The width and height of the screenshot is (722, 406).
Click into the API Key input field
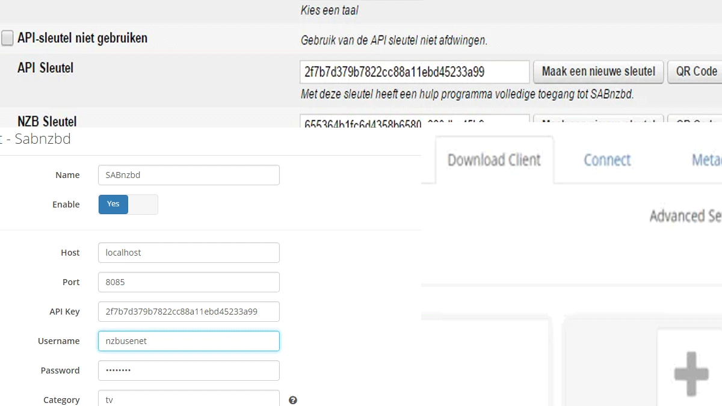[188, 312]
